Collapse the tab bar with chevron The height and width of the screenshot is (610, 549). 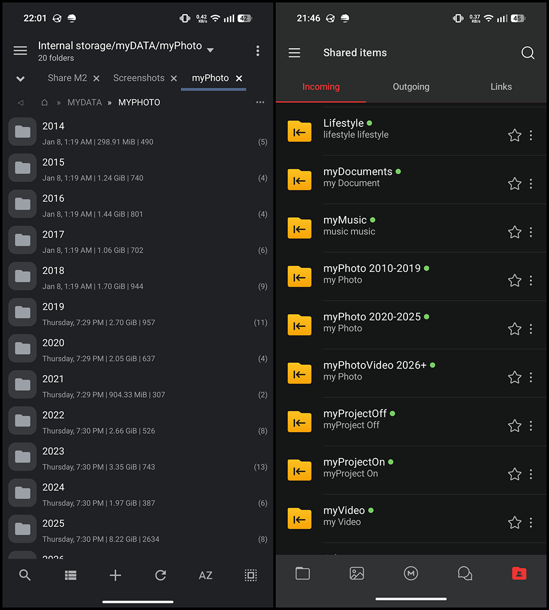(20, 79)
